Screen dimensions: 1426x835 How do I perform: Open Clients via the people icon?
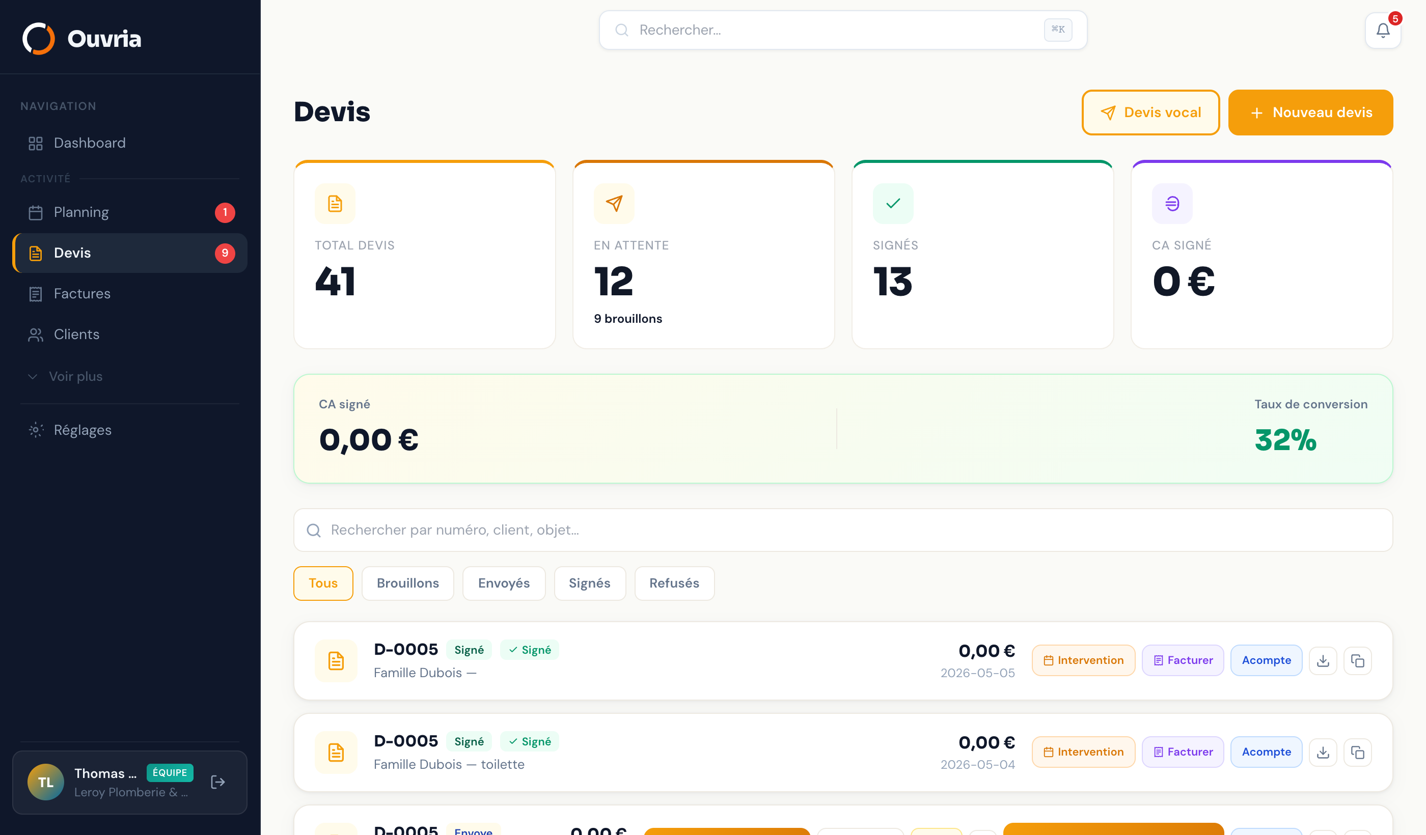(x=36, y=335)
